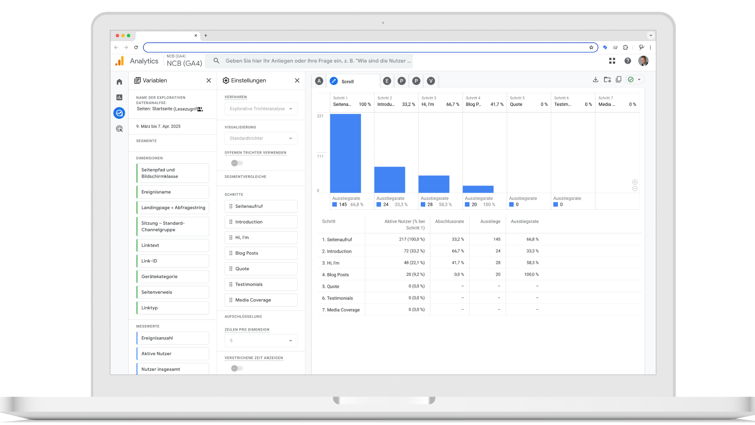Toggle Verstrichene Zeit anzeigen switch
Screen dimensions: 755x425
(x=237, y=368)
